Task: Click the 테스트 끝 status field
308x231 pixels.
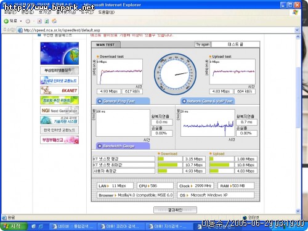Action: [235, 44]
